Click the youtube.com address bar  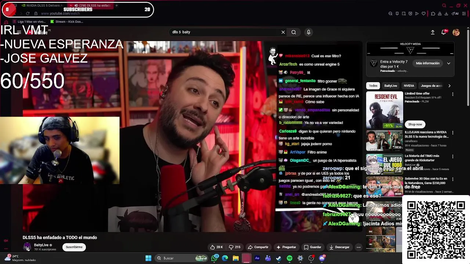[x=61, y=14]
